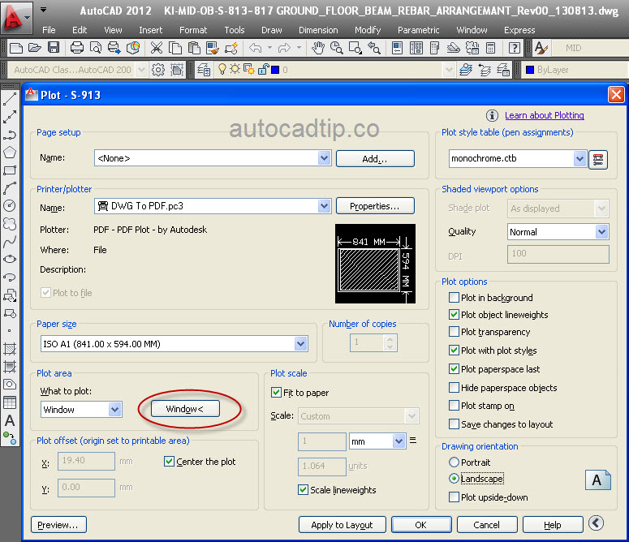
Task: Click the Open file folder icon
Action: (x=35, y=48)
